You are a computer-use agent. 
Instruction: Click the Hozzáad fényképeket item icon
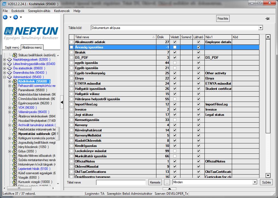pos(15,121)
